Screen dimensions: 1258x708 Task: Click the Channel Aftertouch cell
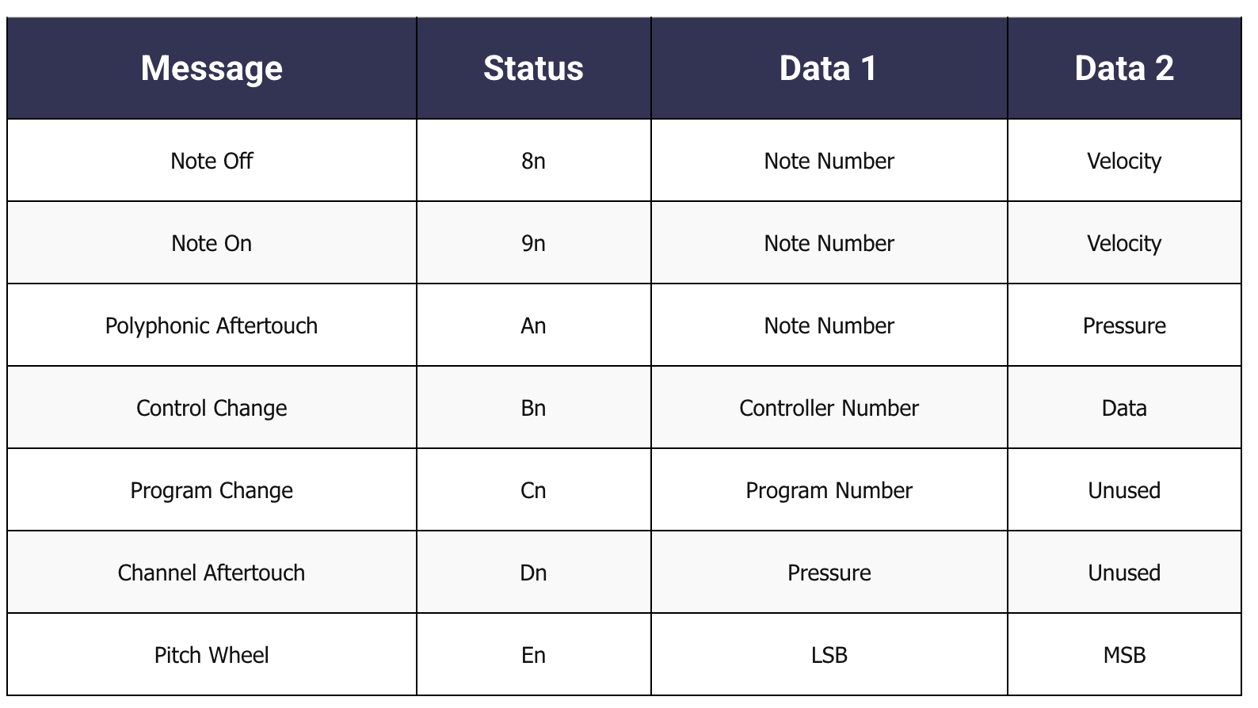[x=212, y=573]
